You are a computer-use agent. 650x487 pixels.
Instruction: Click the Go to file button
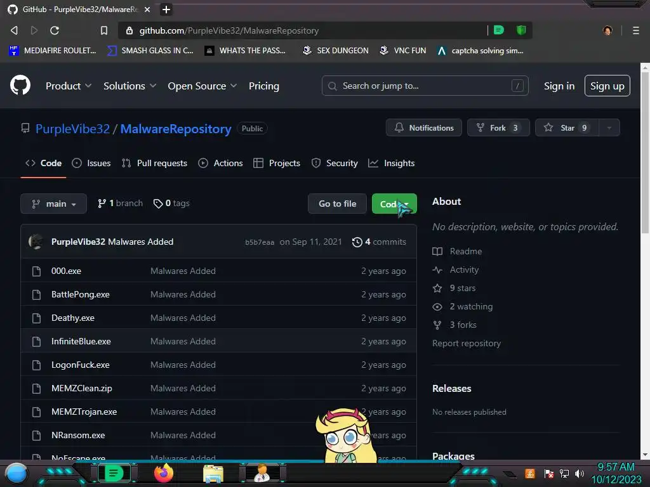[337, 204]
